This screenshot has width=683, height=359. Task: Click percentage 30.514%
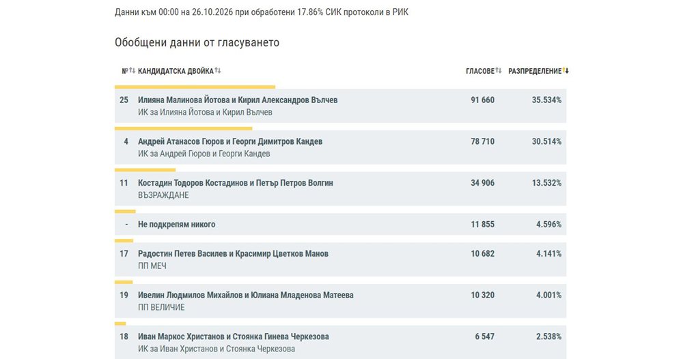[546, 141]
